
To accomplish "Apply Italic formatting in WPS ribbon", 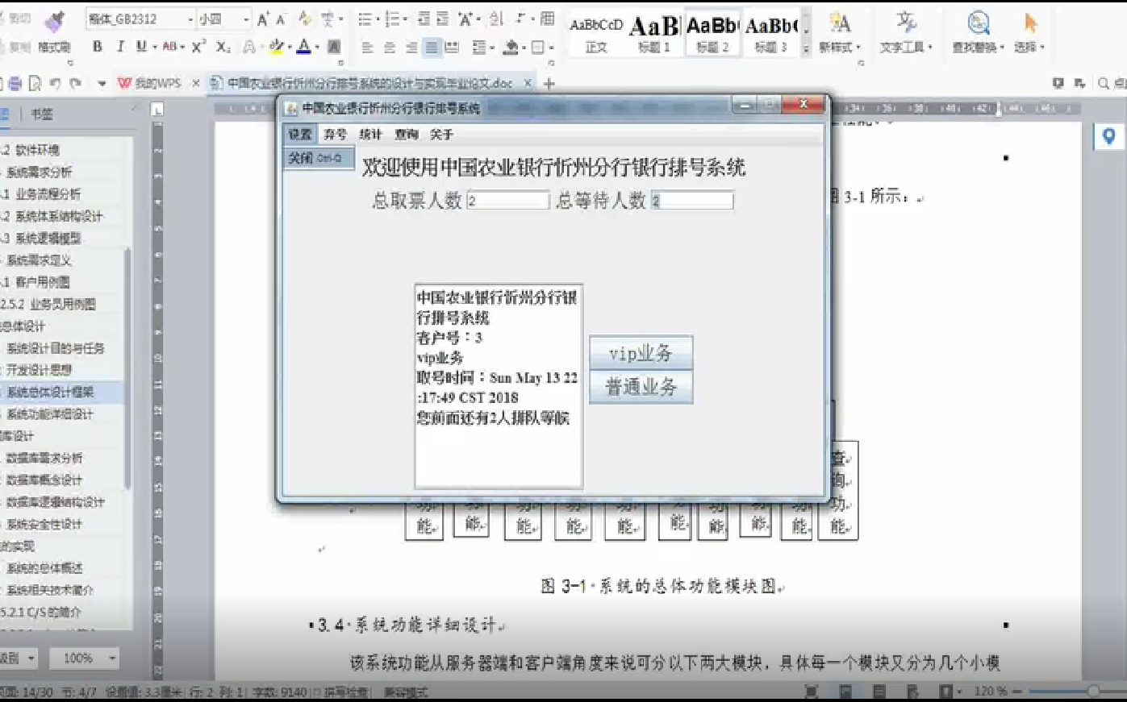I will [120, 47].
